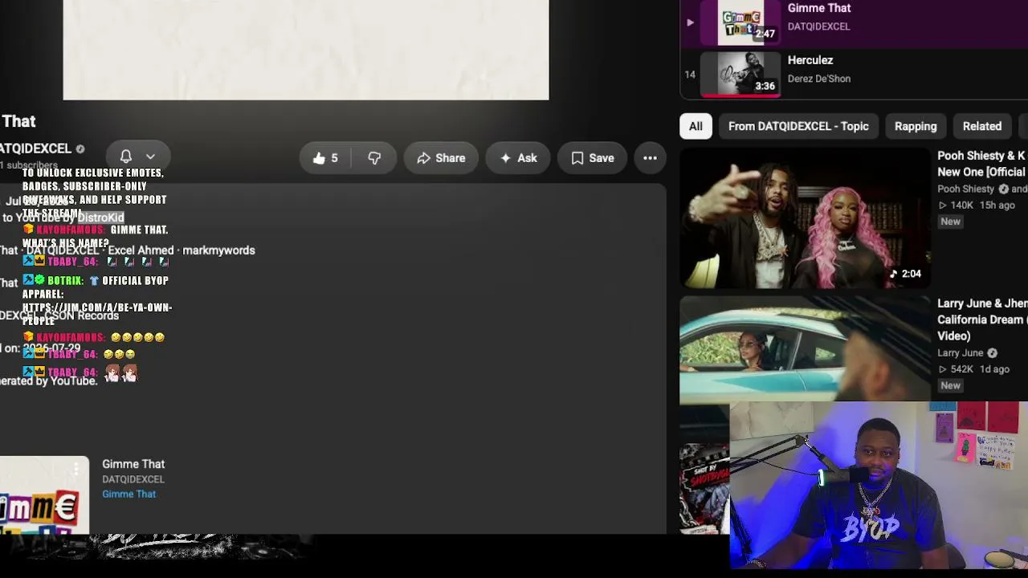The image size is (1028, 578).
Task: Click the New badge under Larry June video
Action: coord(950,385)
